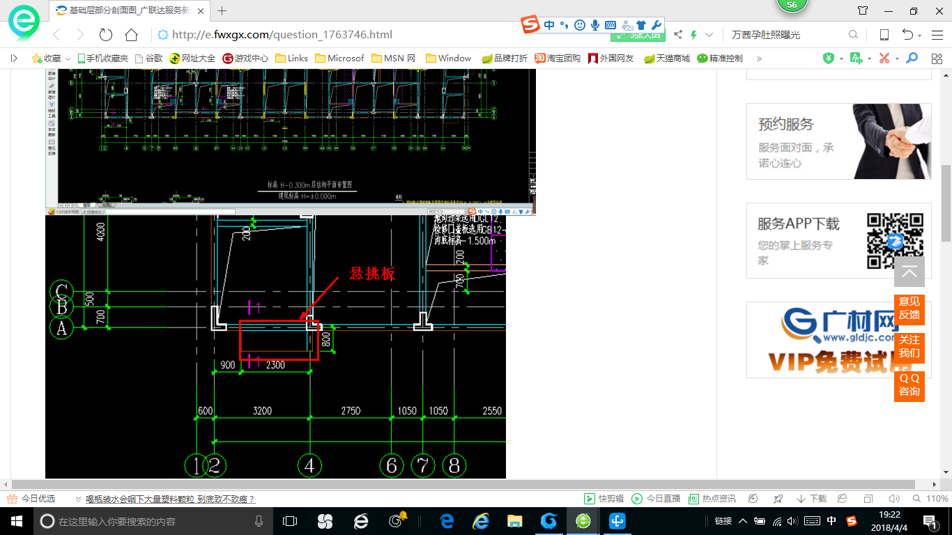This screenshot has height=535, width=952.
Task: Open the 广材网 VIP免费试用 ad banner
Action: tap(838, 340)
